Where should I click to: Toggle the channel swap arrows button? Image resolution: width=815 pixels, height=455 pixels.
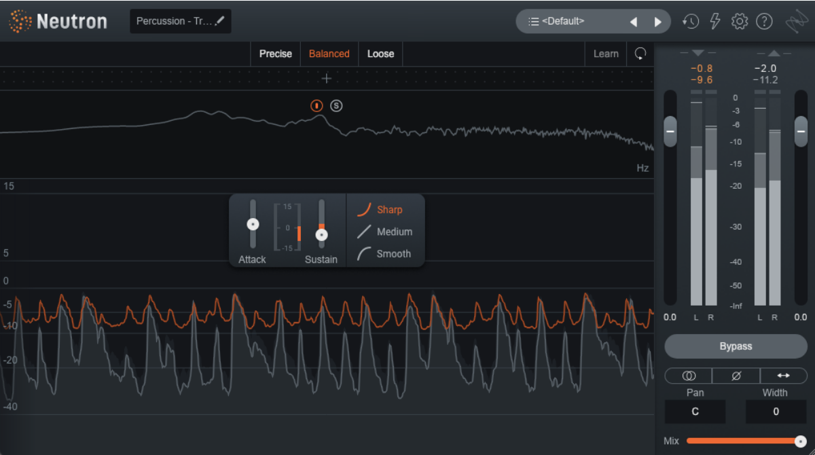point(784,376)
